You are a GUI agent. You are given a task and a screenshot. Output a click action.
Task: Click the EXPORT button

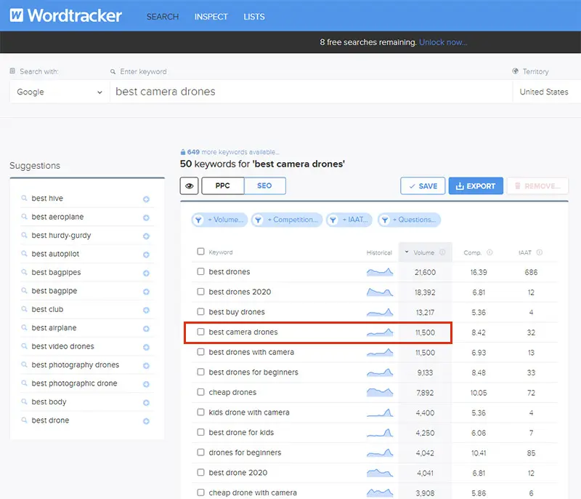pyautogui.click(x=476, y=186)
